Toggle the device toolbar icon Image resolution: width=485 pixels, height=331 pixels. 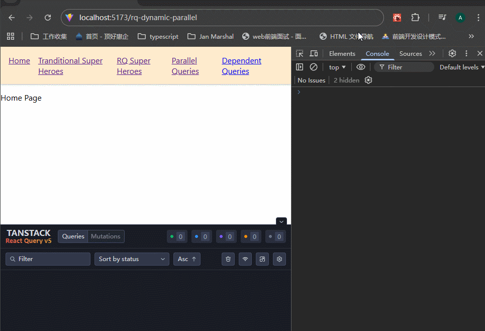[314, 54]
